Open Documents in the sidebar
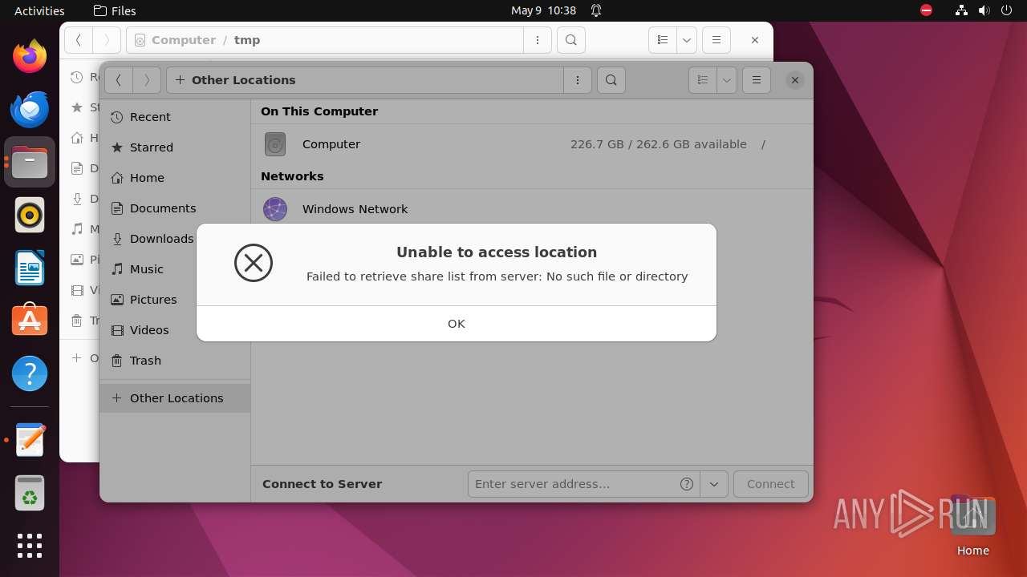The image size is (1027, 577). point(175,208)
